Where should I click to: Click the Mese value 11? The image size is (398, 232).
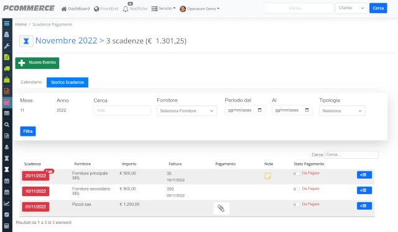pyautogui.click(x=22, y=110)
